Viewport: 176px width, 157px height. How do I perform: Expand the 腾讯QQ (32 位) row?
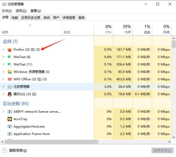click(3, 94)
